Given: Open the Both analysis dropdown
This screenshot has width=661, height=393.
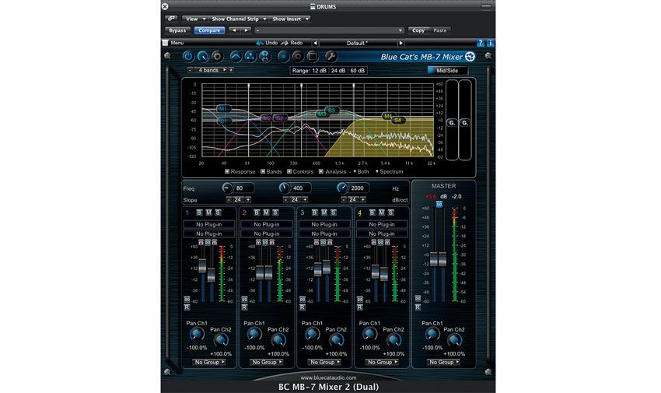Looking at the screenshot, I should tap(361, 172).
